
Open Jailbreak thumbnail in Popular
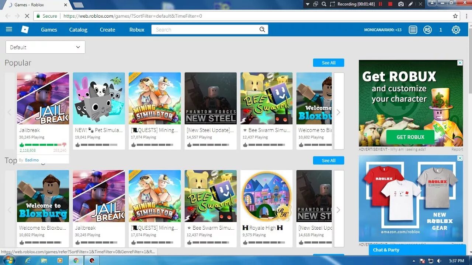coord(43,98)
